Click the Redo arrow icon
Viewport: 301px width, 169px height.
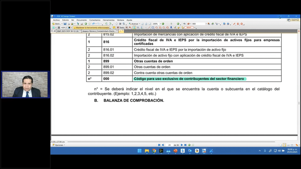(98, 24)
